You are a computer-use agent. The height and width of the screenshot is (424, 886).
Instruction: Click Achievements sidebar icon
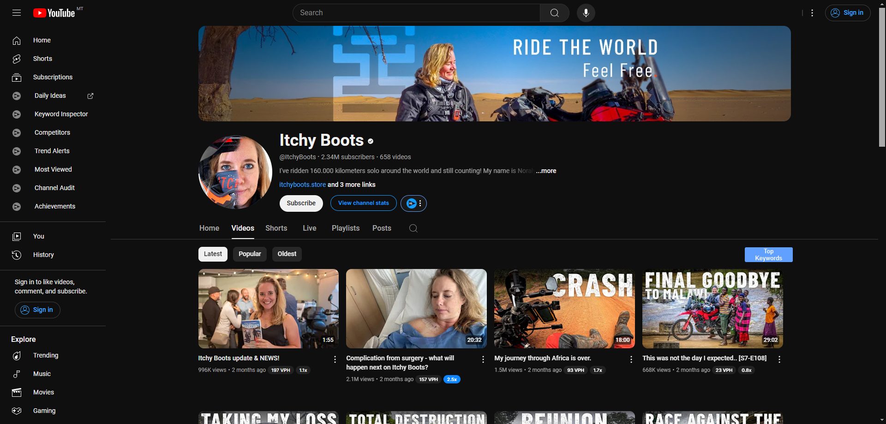pos(17,207)
